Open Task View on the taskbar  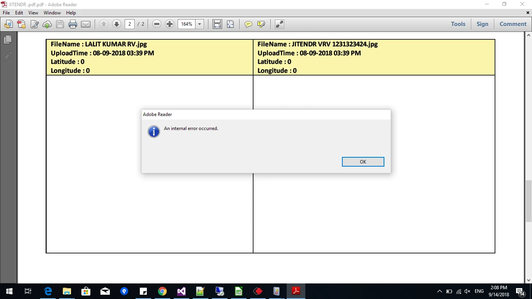tap(28, 291)
